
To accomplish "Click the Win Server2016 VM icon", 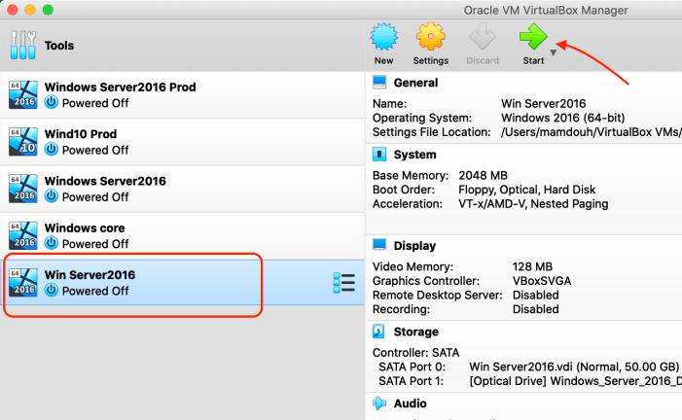I will tap(23, 283).
